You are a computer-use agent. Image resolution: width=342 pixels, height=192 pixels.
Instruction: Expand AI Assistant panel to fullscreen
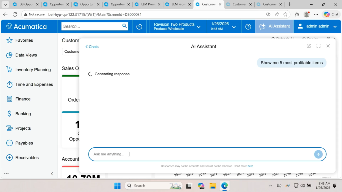tap(318, 46)
